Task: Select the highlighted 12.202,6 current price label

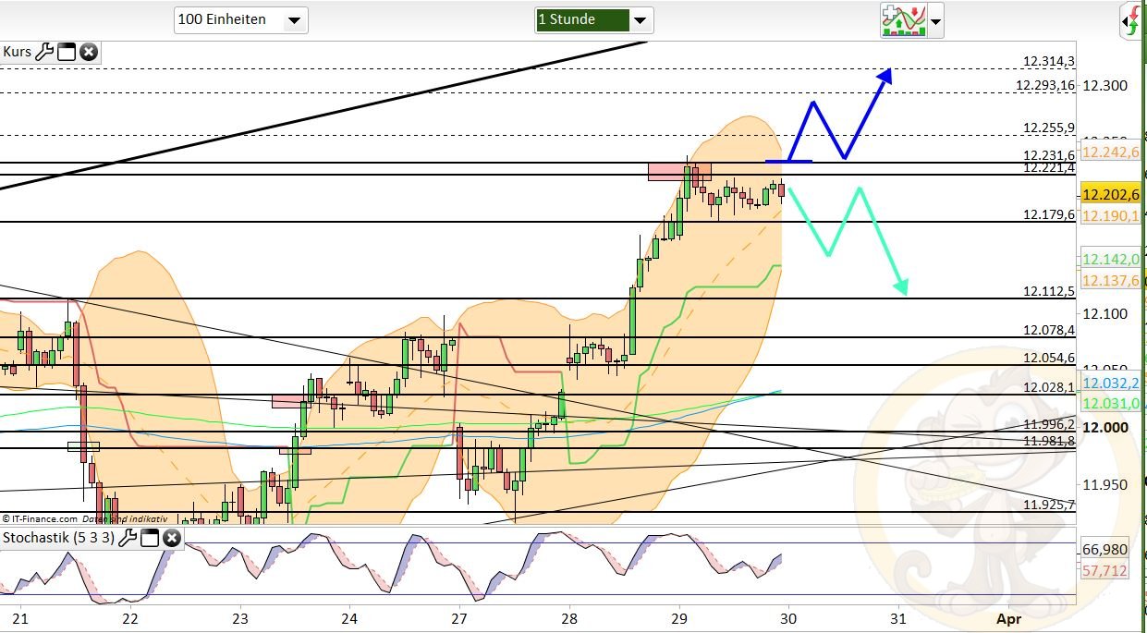Action: (x=1108, y=195)
